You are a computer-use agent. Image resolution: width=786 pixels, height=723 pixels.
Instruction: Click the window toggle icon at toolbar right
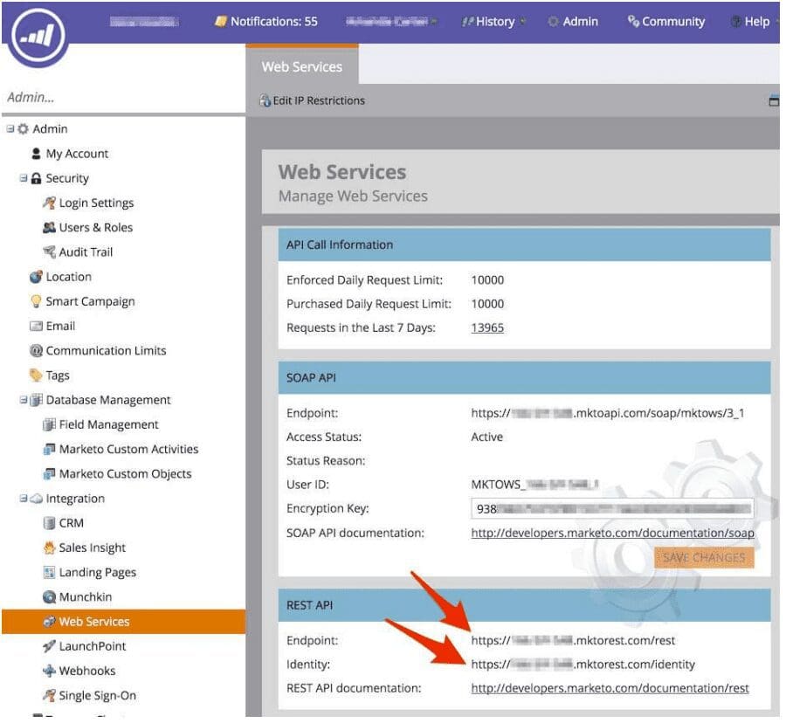click(774, 100)
